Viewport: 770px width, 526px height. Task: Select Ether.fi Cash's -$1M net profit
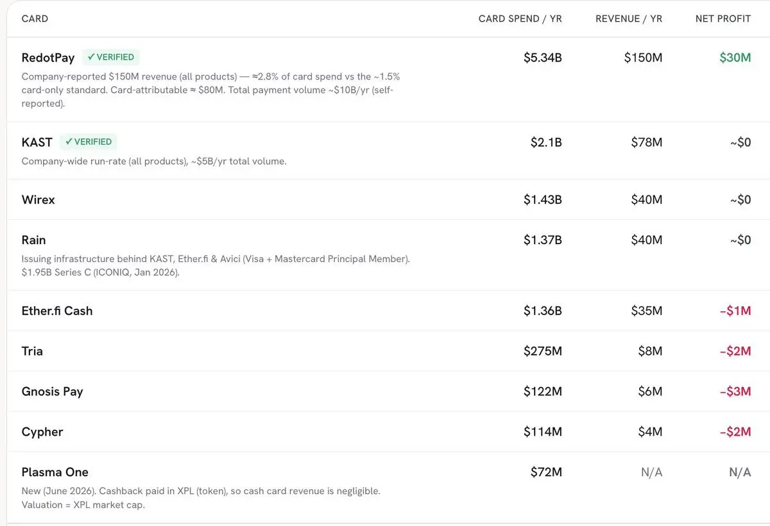point(735,311)
